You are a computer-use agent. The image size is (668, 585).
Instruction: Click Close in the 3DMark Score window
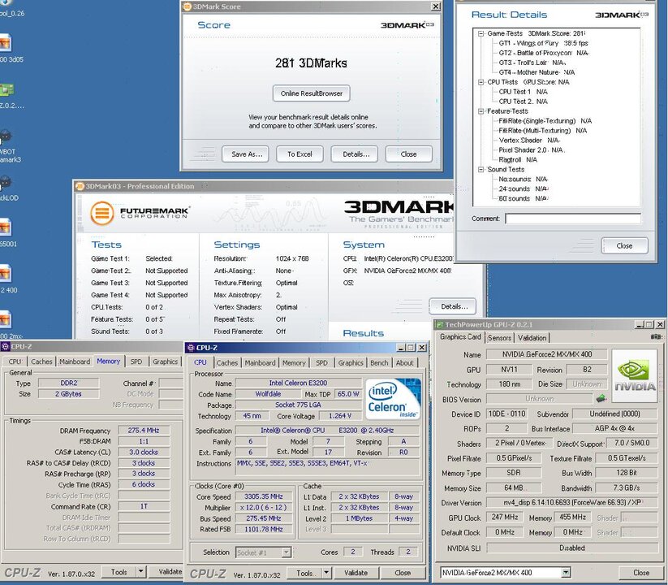tap(409, 154)
